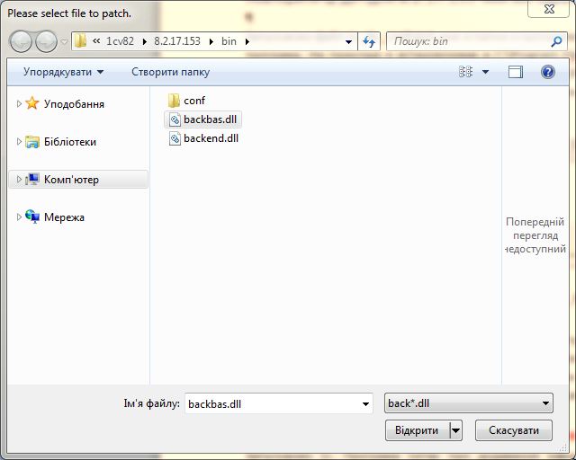Open the back*.dll file type filter

pos(468,403)
